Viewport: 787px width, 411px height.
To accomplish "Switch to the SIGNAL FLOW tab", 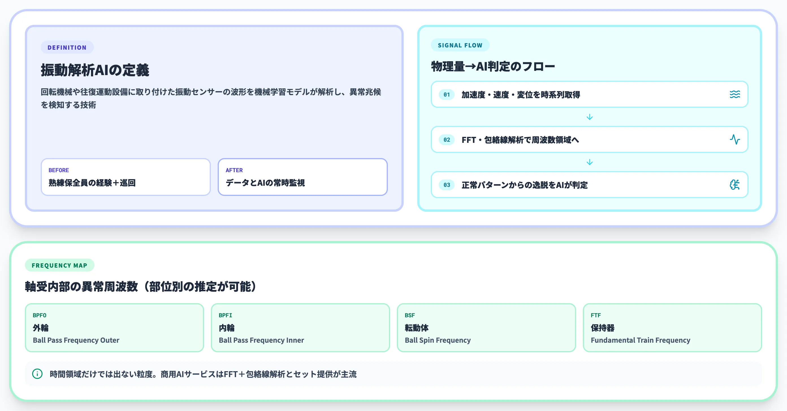I will point(459,45).
